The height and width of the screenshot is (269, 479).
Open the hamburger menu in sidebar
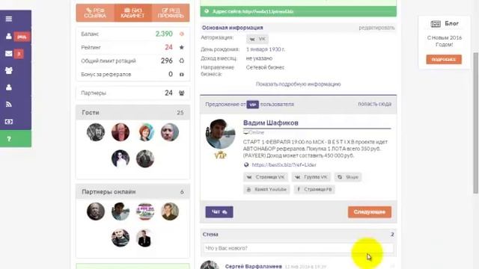(9, 19)
